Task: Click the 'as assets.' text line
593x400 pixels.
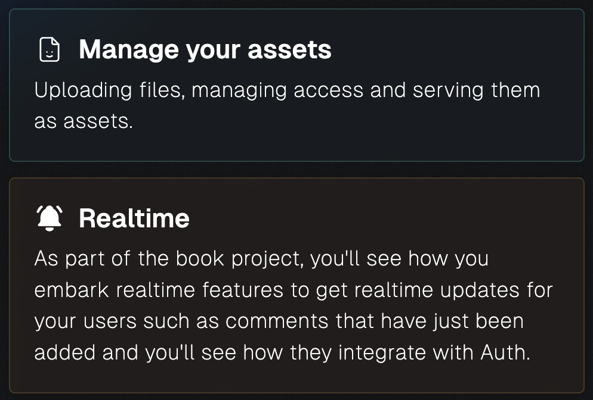Action: [84, 121]
